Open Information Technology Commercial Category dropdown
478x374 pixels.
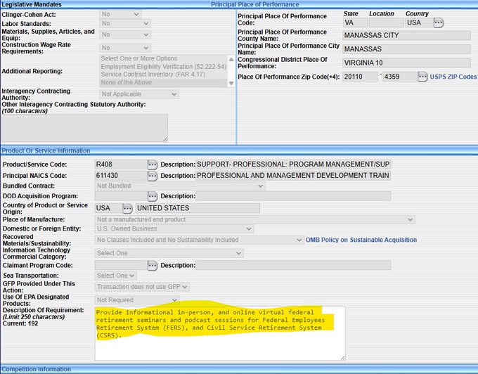pyautogui.click(x=169, y=253)
